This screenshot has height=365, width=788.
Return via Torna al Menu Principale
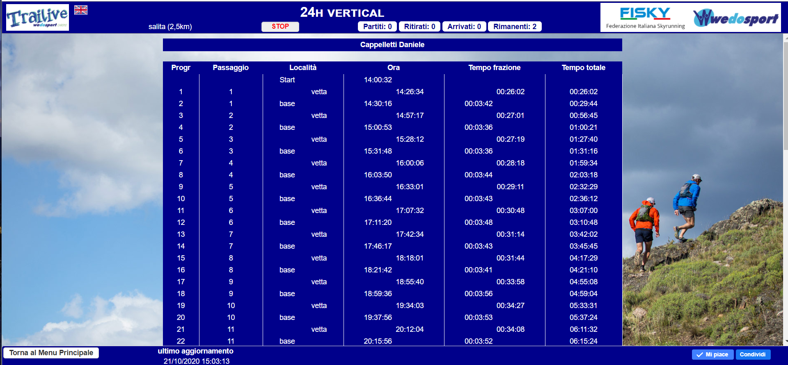pyautogui.click(x=51, y=353)
